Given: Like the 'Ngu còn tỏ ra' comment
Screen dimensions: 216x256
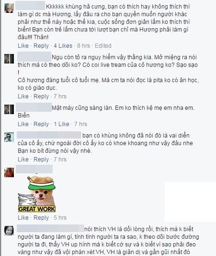Looking at the screenshot, I should 23,96.
